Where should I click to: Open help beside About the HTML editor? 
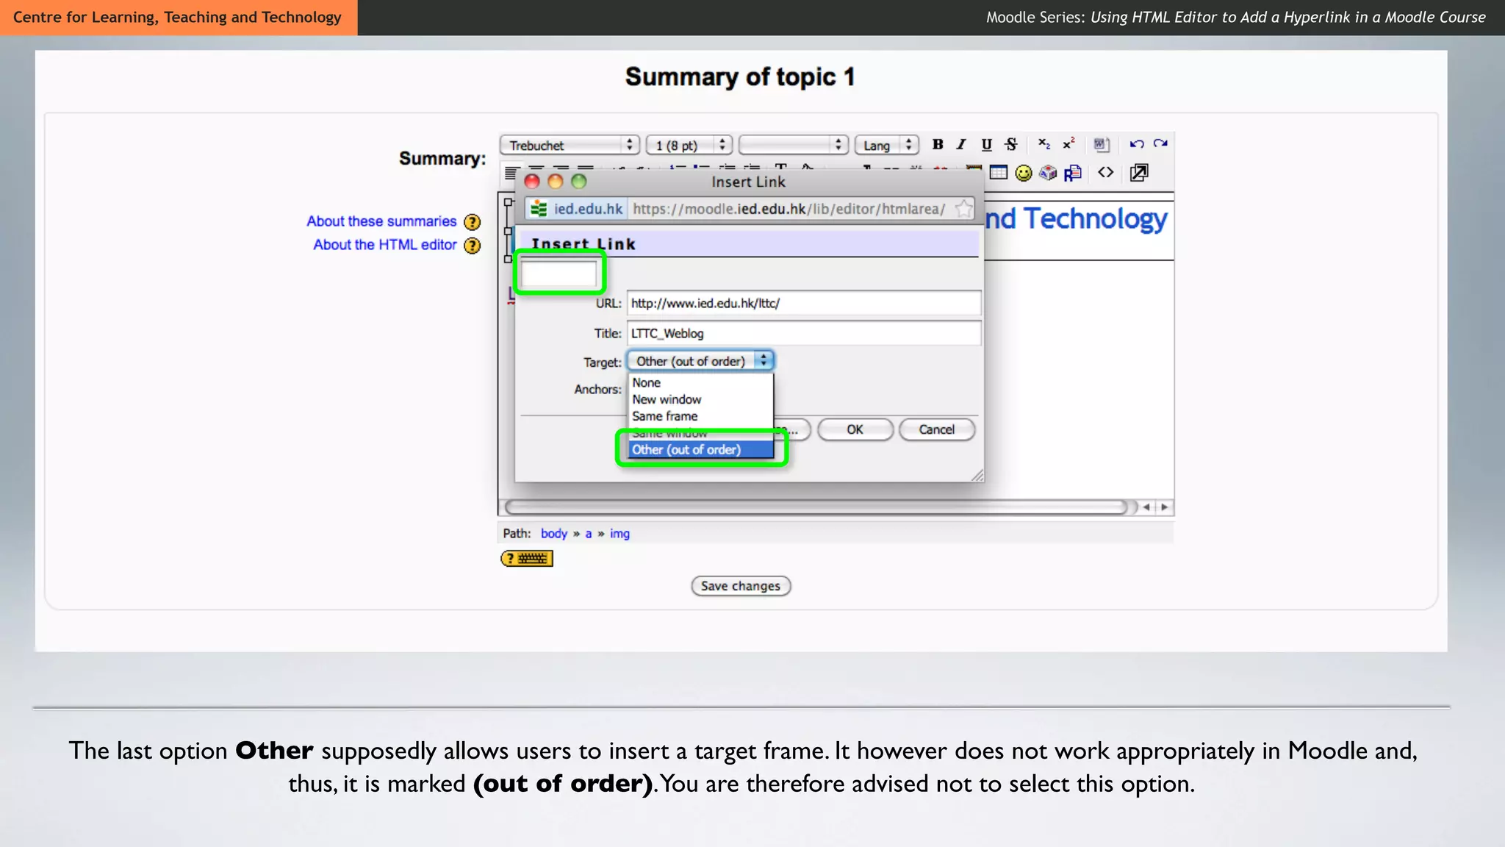(473, 246)
